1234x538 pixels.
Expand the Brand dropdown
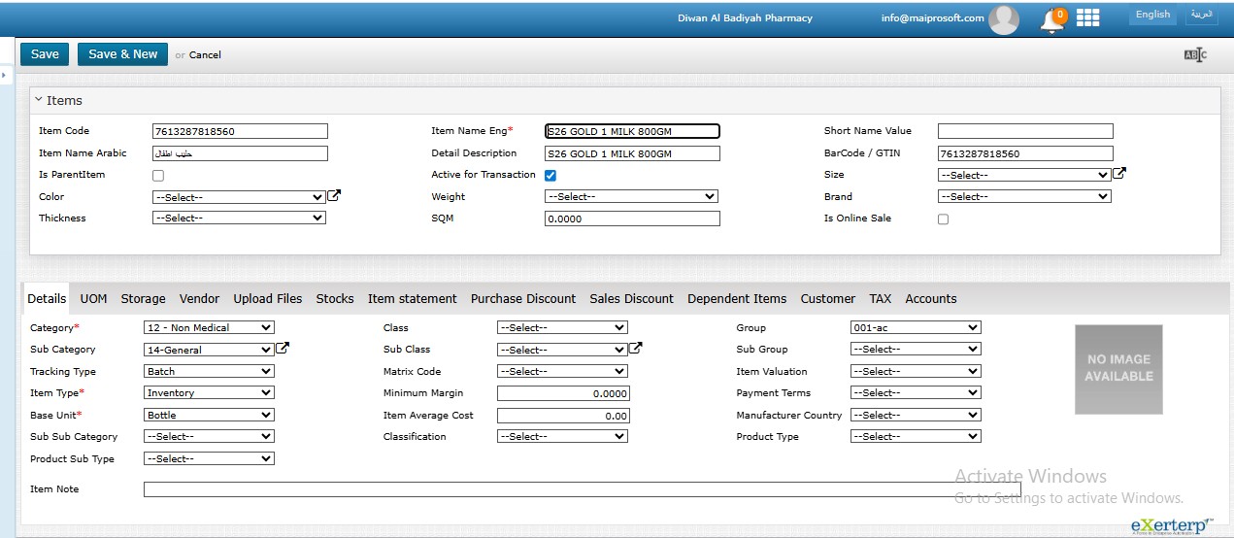(x=1023, y=196)
